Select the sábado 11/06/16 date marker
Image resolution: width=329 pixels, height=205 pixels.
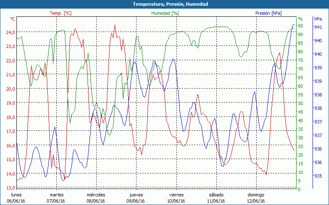point(216,198)
